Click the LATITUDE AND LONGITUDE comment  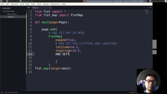click(86, 44)
